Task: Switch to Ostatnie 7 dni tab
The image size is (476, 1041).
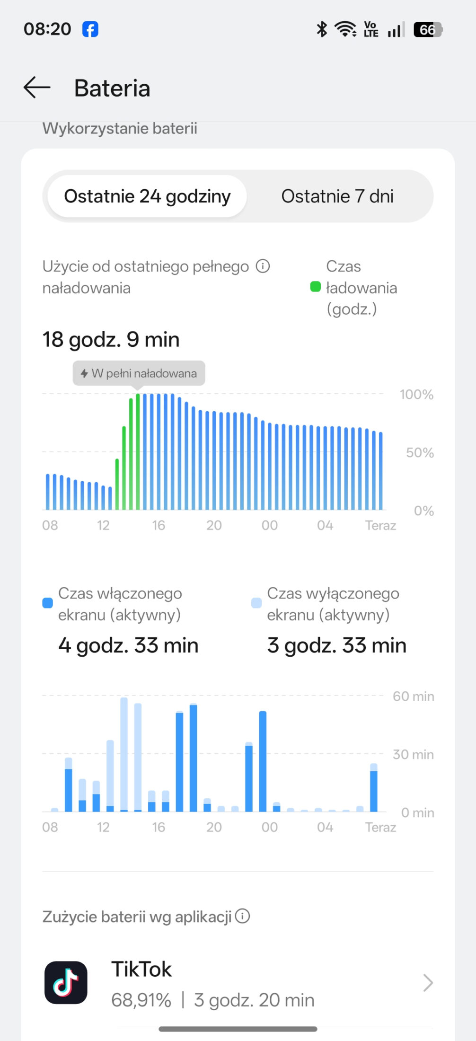Action: click(337, 196)
